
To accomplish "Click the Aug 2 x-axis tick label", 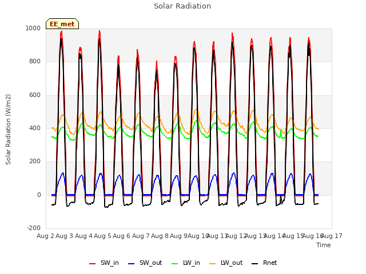I will 45,236.
